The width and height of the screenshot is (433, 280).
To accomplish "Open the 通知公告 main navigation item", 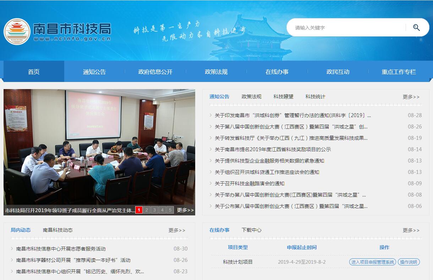I will pos(94,72).
